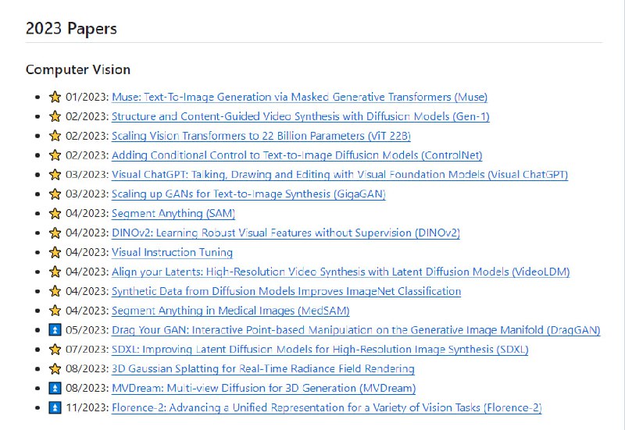Open the Visual Instruction Tuning link
The image size is (625, 430).
click(x=172, y=252)
